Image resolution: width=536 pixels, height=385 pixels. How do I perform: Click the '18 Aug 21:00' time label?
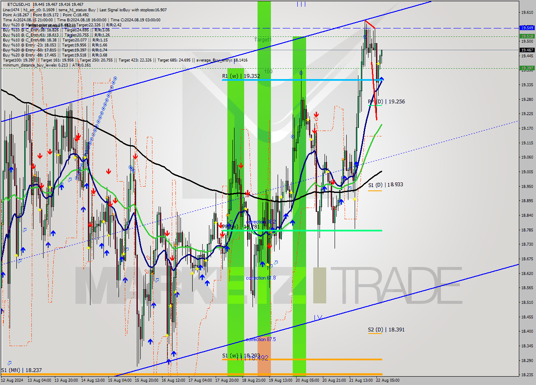pyautogui.click(x=254, y=380)
